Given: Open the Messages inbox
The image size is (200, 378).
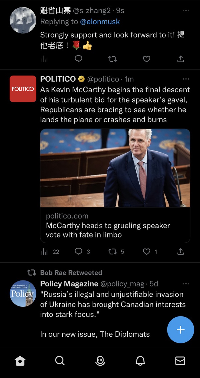Looking at the screenshot, I should (180, 361).
